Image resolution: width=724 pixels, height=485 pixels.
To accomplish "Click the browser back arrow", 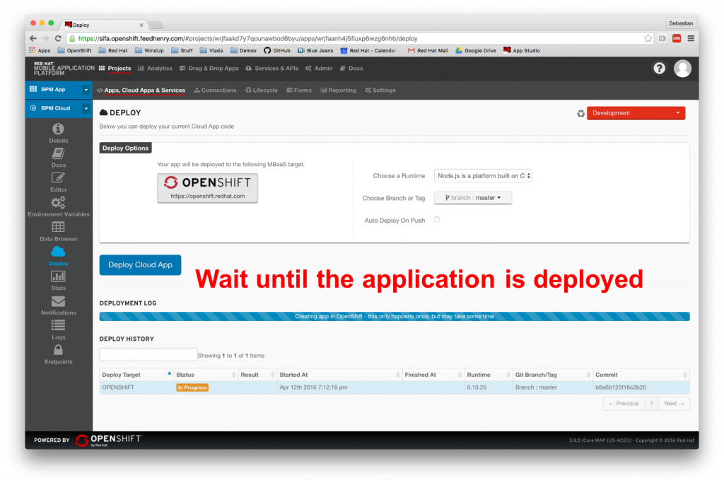I will pyautogui.click(x=33, y=38).
